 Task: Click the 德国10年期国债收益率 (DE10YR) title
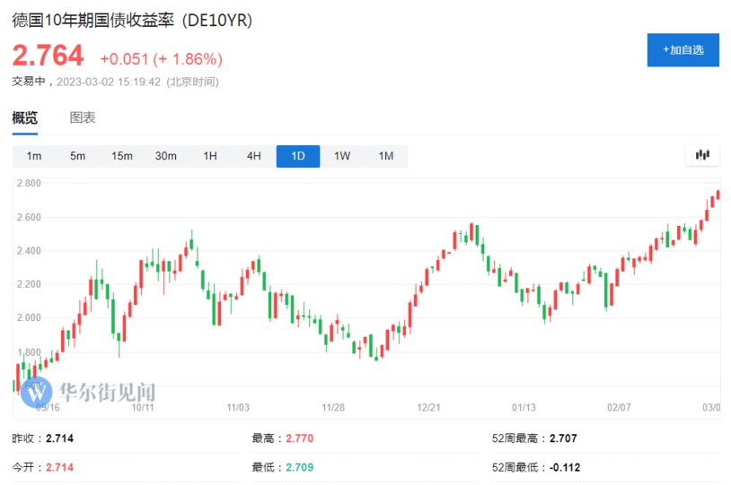point(132,21)
